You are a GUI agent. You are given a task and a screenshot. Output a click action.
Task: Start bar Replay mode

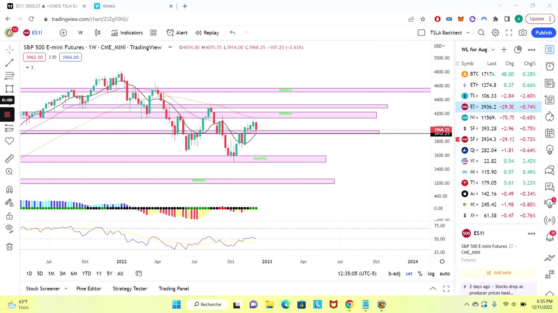click(207, 33)
